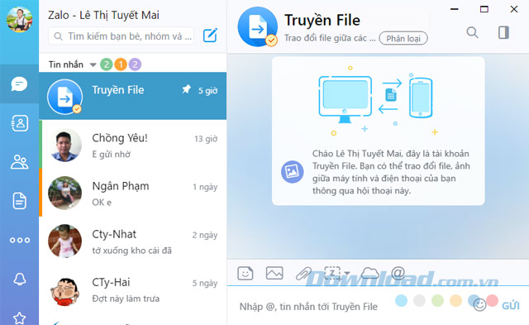
Task: Maximize the Zalo window
Action: [484, 9]
